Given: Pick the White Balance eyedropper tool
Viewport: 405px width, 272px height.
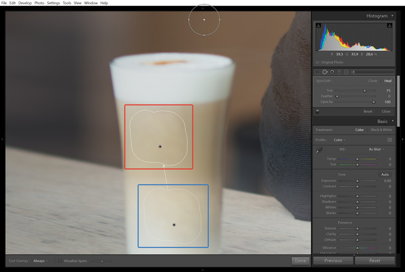Looking at the screenshot, I should [319, 150].
